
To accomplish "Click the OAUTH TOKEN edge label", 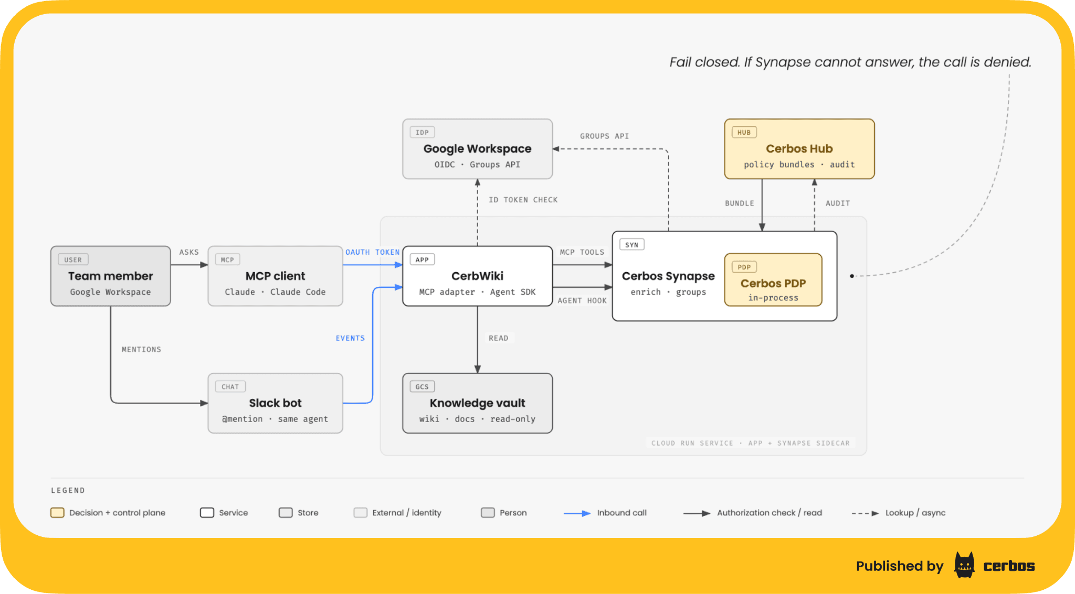I will [x=372, y=252].
